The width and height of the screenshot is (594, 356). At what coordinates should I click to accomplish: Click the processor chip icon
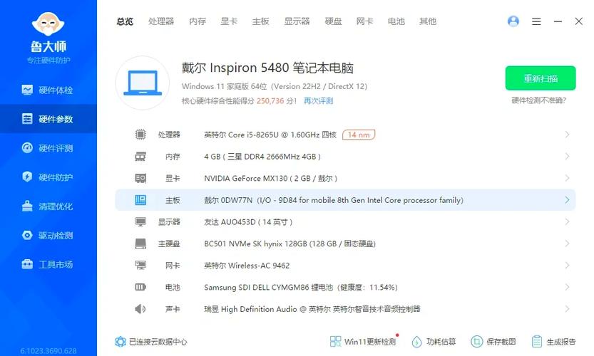click(x=140, y=135)
